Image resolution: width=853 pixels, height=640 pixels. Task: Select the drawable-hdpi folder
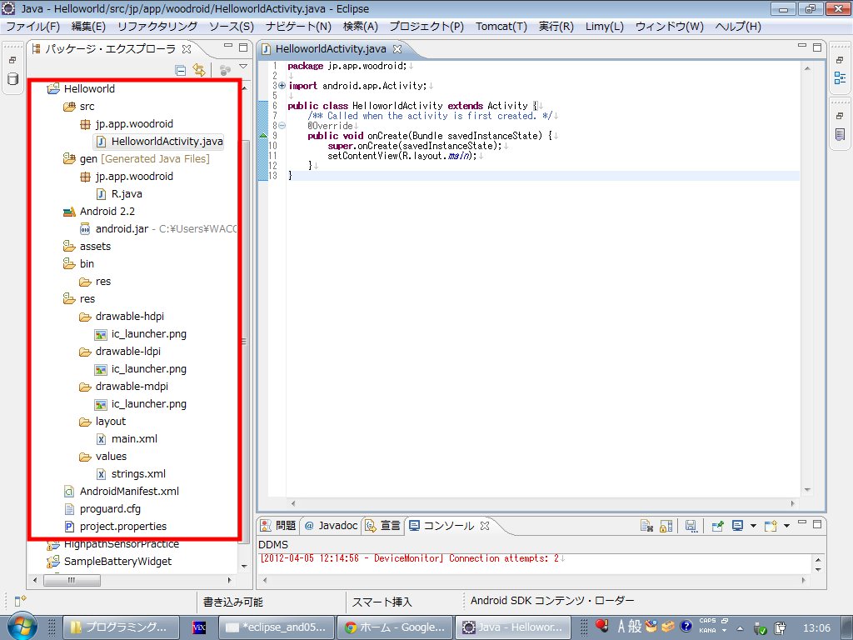(x=122, y=316)
